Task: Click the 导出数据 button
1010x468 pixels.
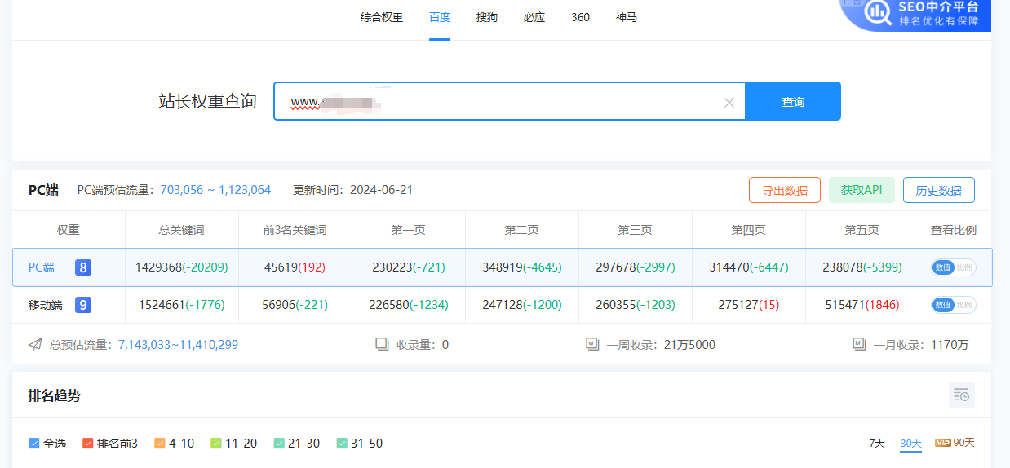Action: [x=785, y=190]
